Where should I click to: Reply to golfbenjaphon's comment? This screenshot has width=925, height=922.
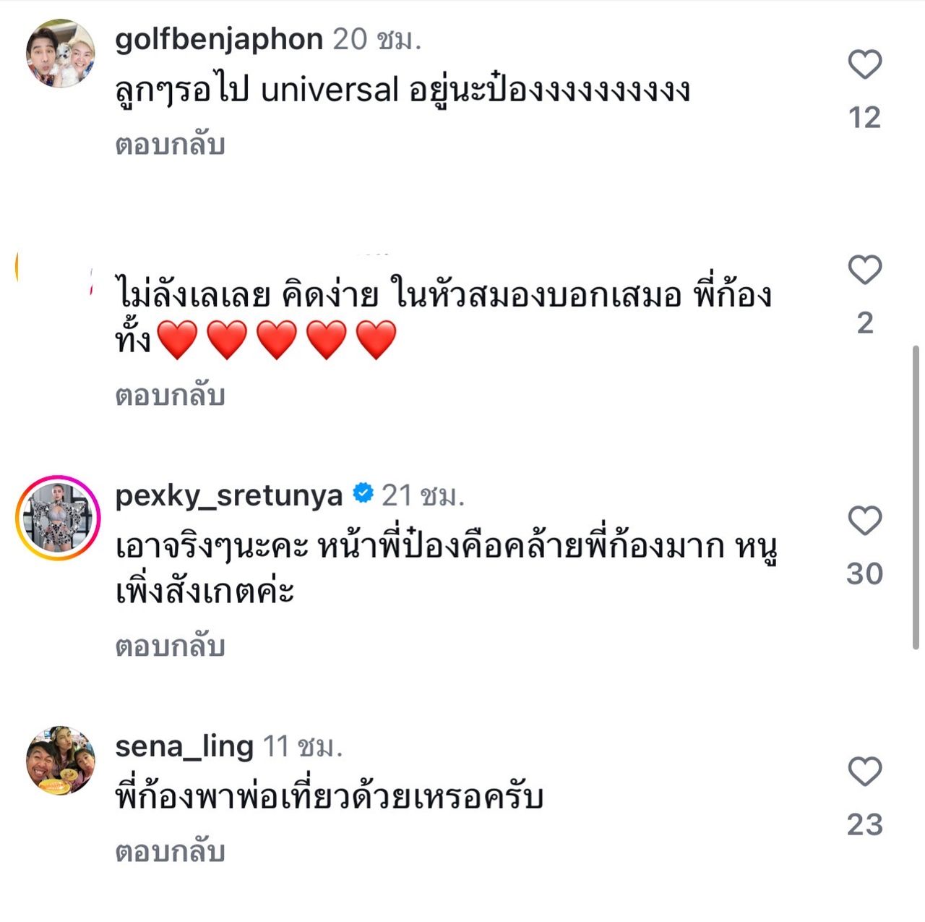(170, 145)
